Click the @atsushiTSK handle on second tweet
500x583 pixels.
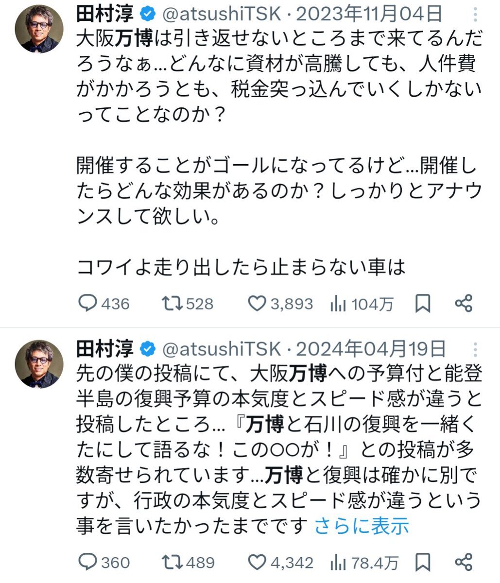pyautogui.click(x=221, y=349)
